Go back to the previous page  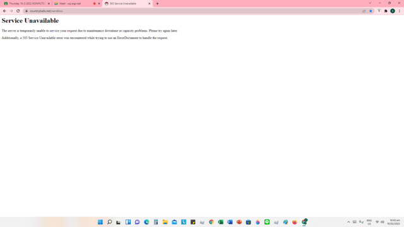[4, 11]
